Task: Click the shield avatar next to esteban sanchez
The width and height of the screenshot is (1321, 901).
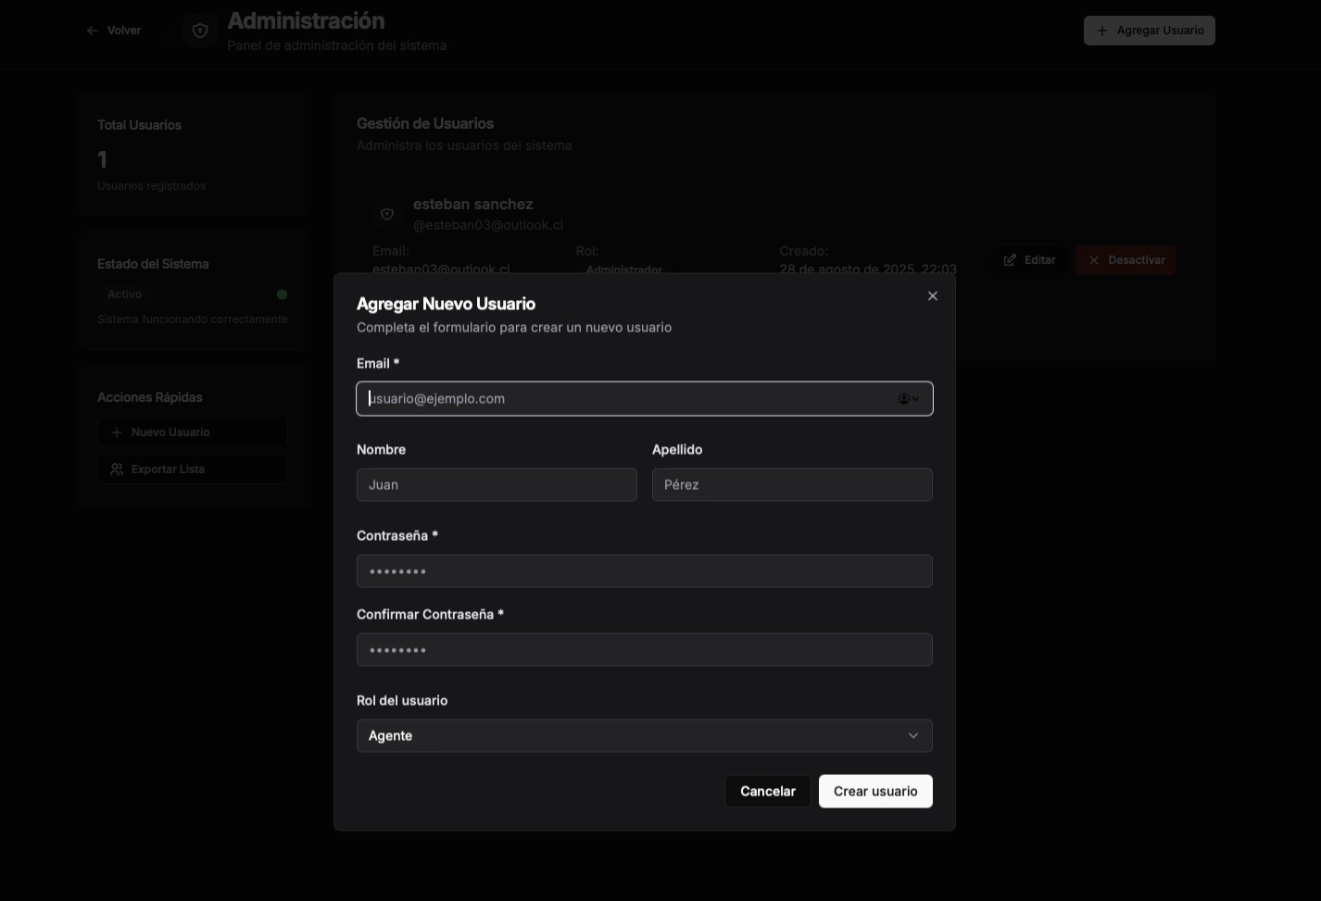Action: click(x=387, y=213)
